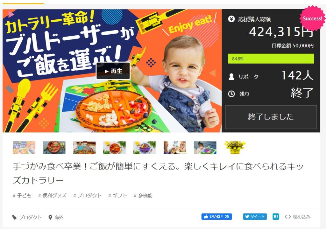The width and height of the screenshot is (326, 229).
Task: Open the #プロダクト hashtag link
Action: click(x=87, y=196)
